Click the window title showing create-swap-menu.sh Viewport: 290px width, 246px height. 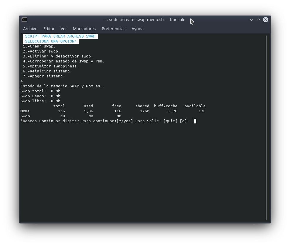point(145,20)
